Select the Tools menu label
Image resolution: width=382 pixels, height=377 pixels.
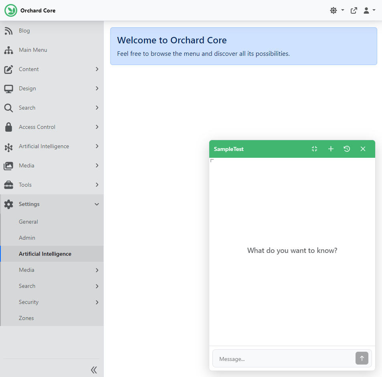[x=25, y=185]
